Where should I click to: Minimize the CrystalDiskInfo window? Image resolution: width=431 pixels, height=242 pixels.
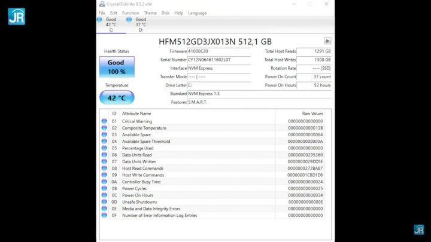point(295,4)
